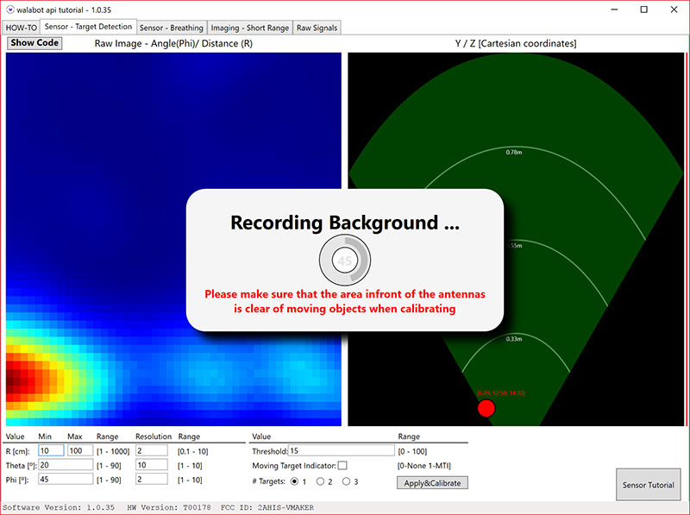Click the 0.78m range arc label
The height and width of the screenshot is (515, 690).
click(x=513, y=153)
